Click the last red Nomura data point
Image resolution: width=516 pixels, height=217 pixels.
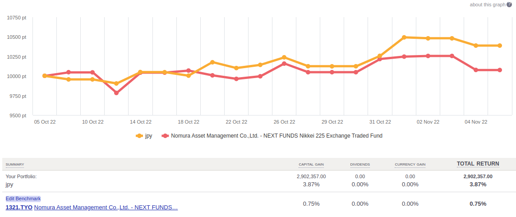(500, 70)
